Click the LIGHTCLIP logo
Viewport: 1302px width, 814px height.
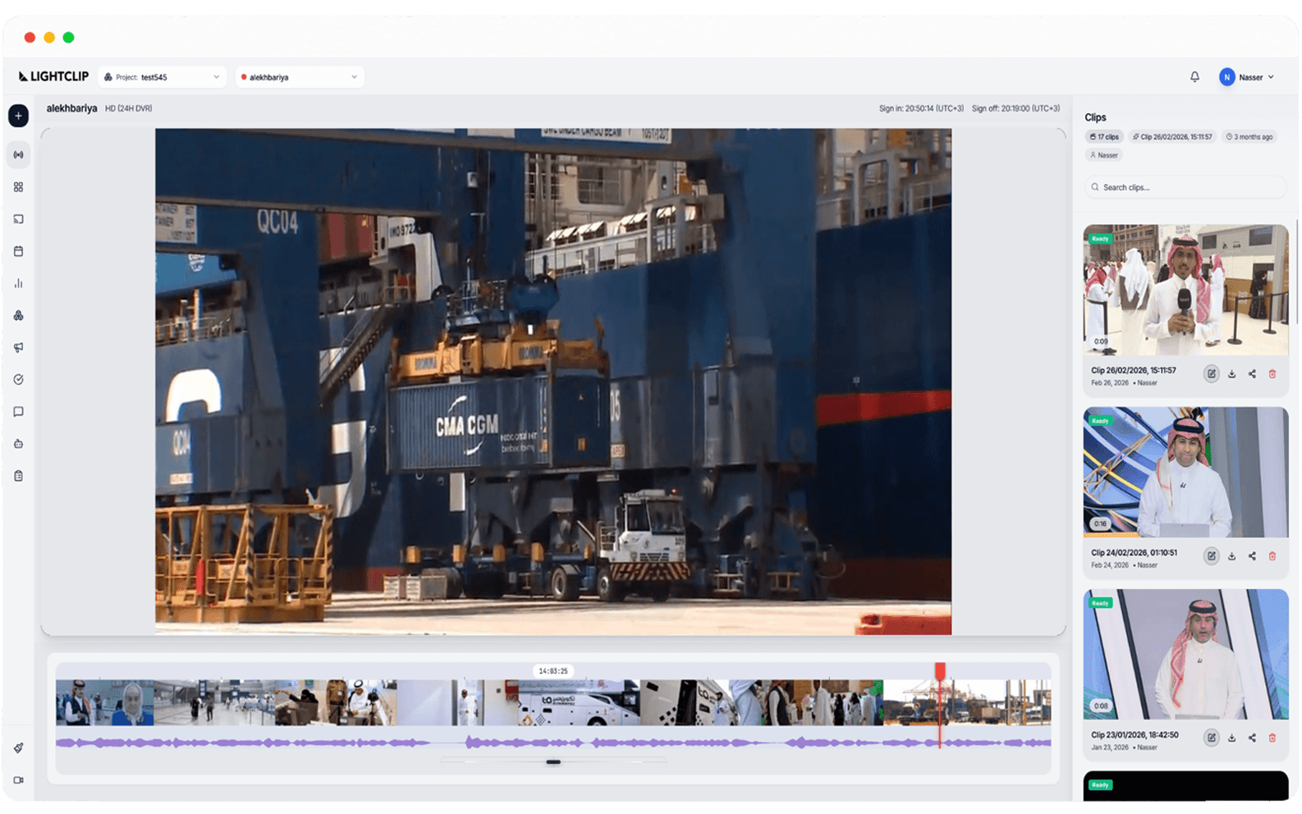(53, 76)
